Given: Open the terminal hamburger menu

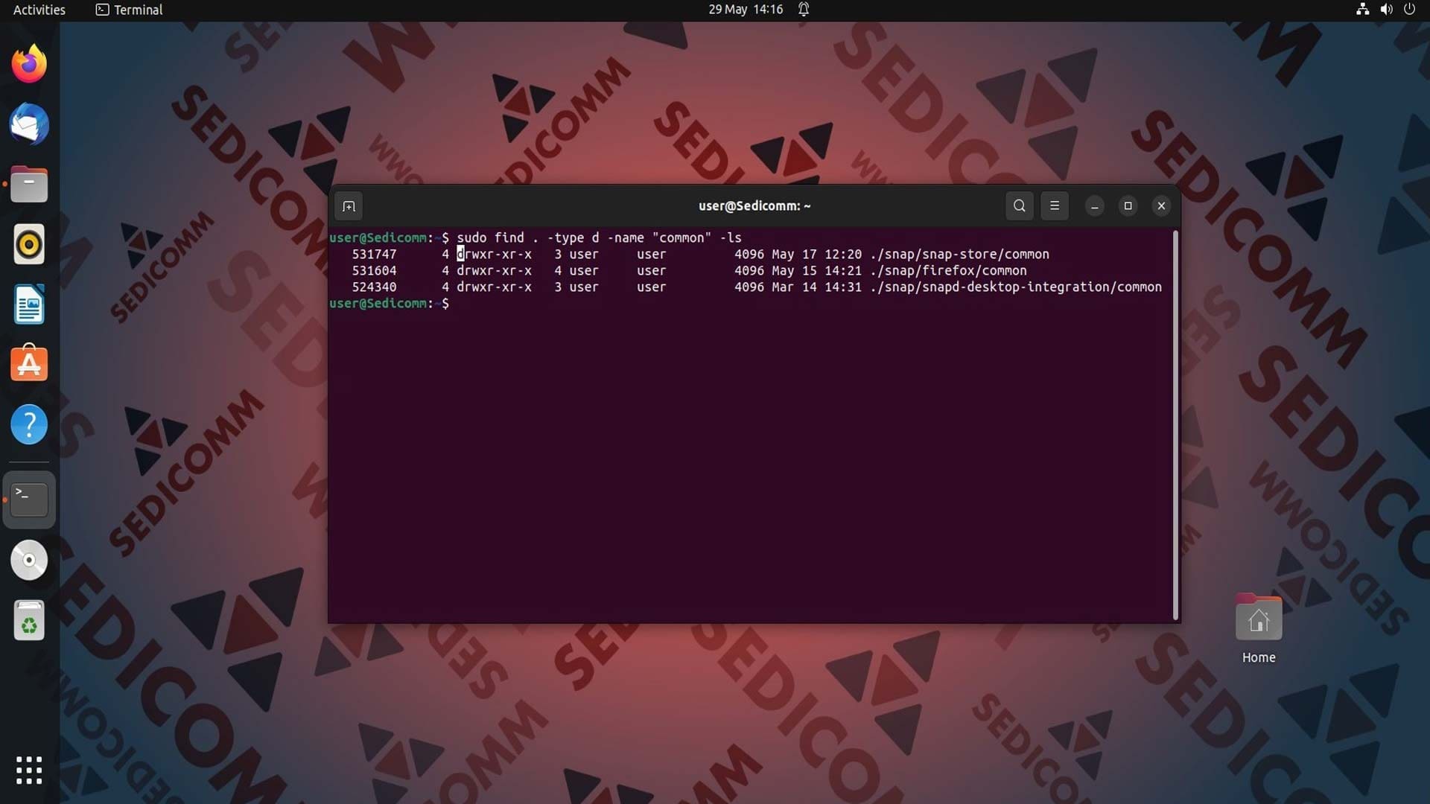Looking at the screenshot, I should tap(1054, 206).
